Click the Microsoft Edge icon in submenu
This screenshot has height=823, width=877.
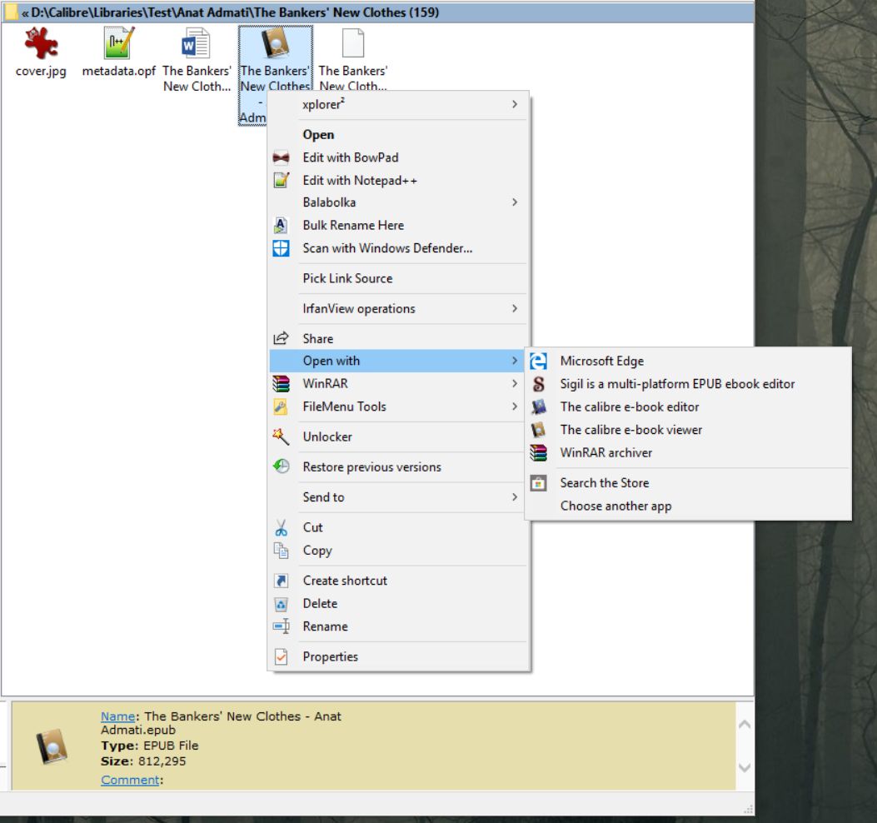tap(538, 361)
